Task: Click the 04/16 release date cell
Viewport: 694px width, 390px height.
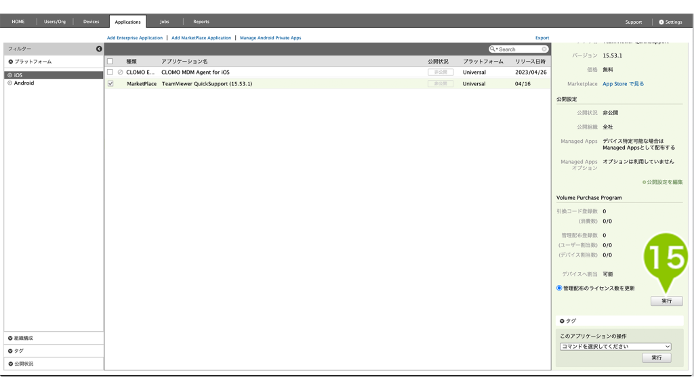Action: [x=523, y=83]
